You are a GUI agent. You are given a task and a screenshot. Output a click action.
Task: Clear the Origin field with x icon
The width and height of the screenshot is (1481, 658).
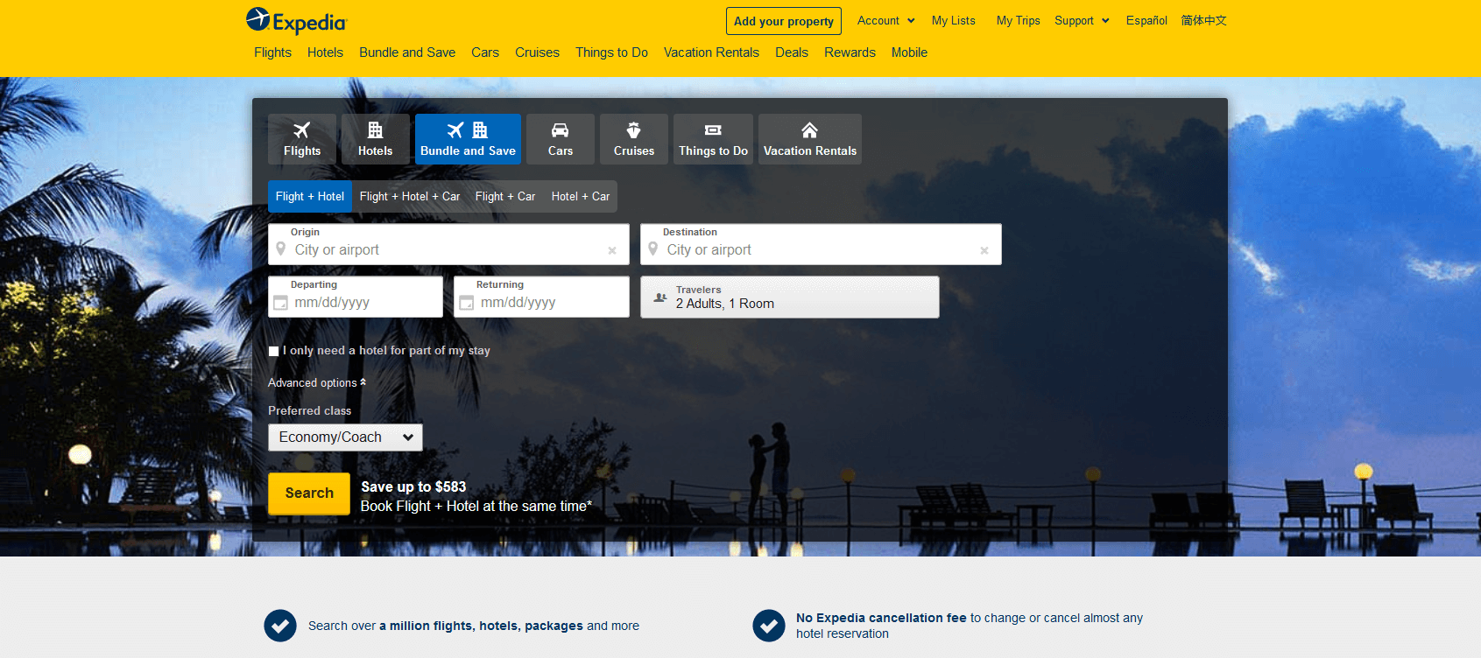(612, 250)
